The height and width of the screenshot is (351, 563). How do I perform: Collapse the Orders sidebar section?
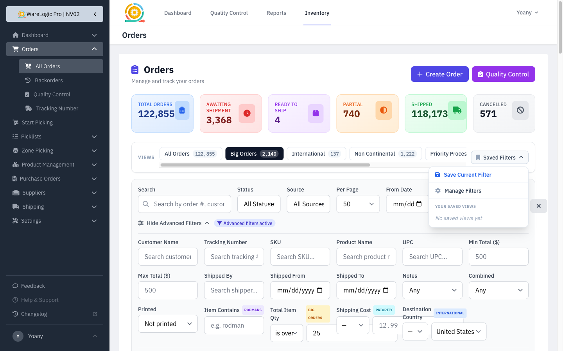pyautogui.click(x=55, y=49)
